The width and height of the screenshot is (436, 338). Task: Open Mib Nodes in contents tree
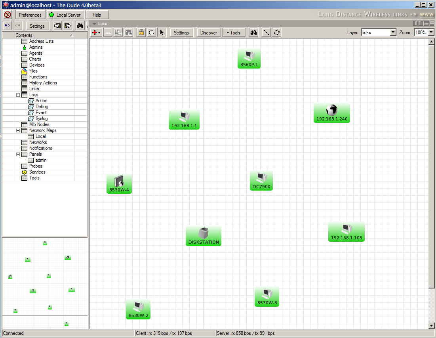pyautogui.click(x=39, y=125)
